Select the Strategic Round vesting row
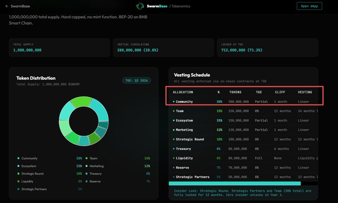The image size is (338, 203). [244, 139]
